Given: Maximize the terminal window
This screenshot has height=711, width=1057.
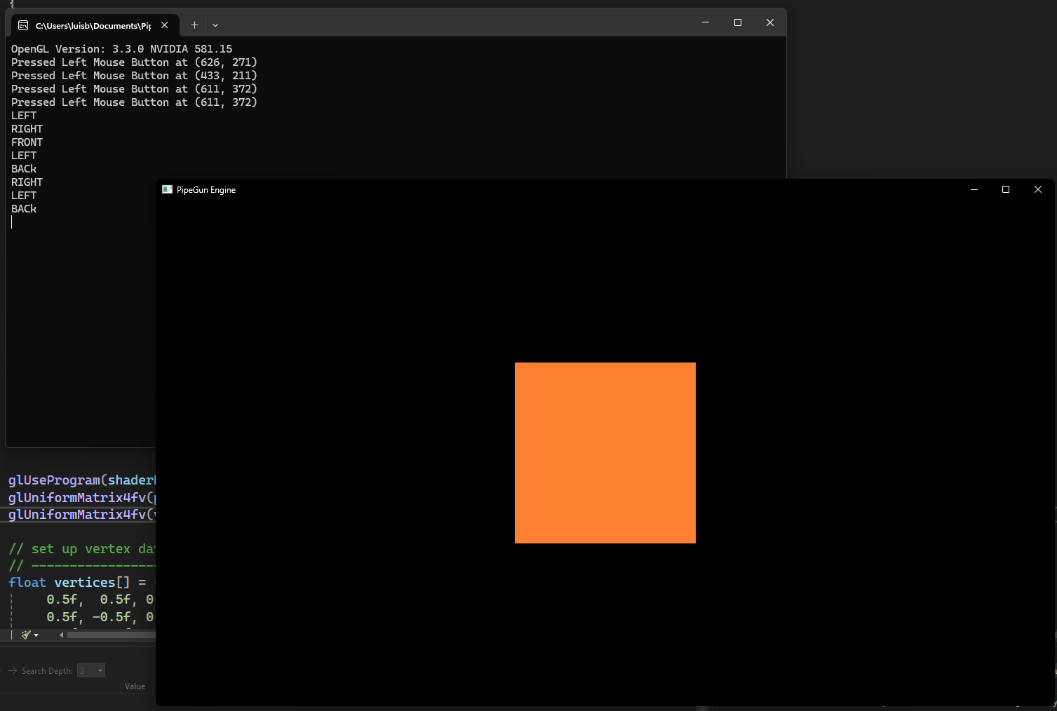Looking at the screenshot, I should coord(737,22).
